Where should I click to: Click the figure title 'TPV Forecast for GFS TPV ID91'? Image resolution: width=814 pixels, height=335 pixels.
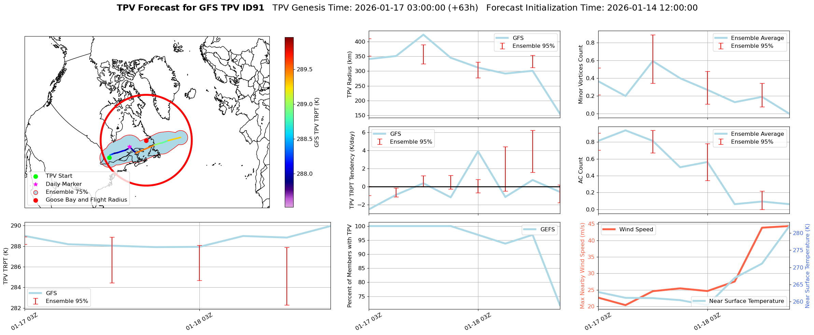coord(190,8)
